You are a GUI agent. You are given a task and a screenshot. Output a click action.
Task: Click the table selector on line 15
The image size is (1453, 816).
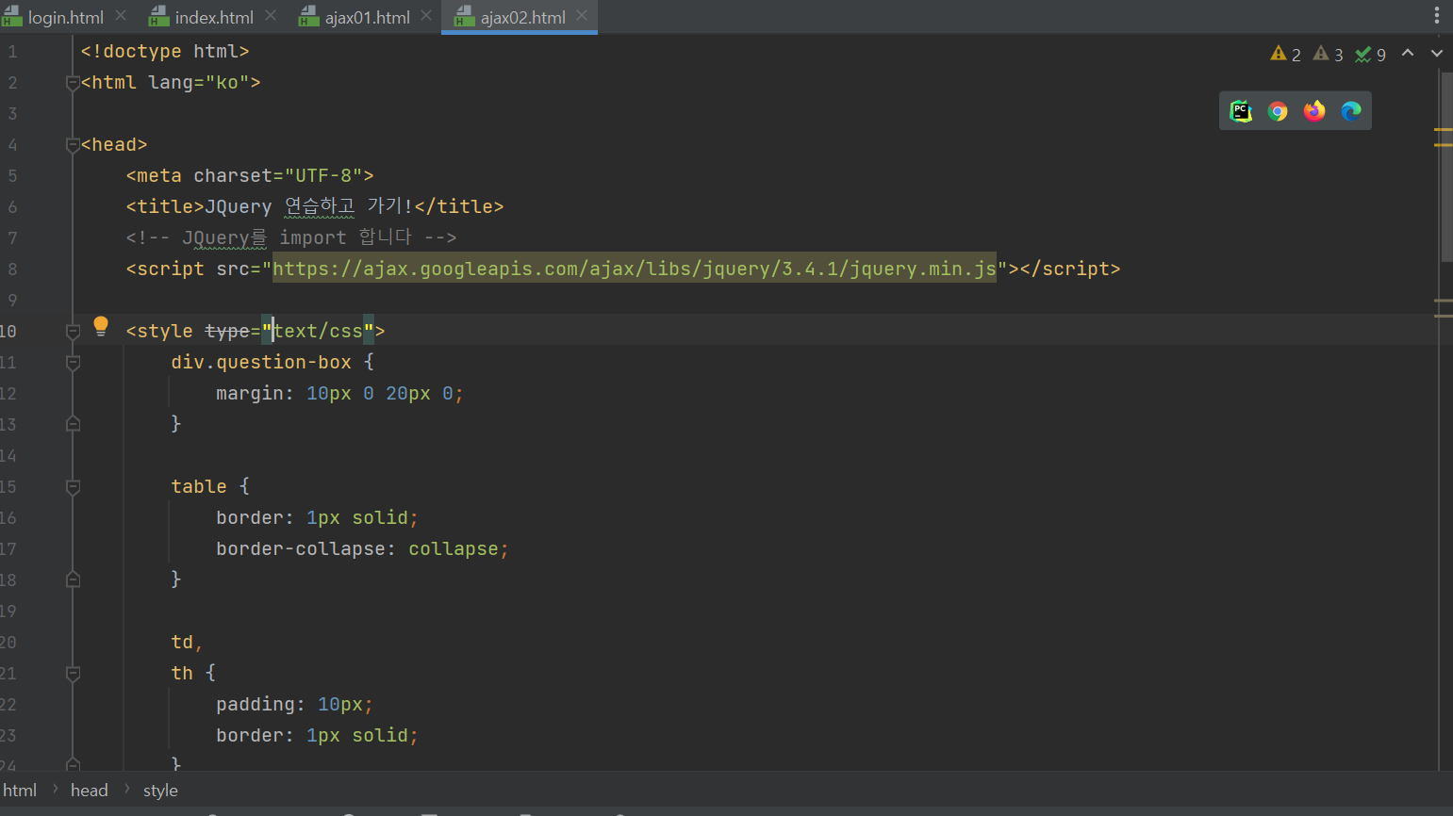pyautogui.click(x=199, y=487)
